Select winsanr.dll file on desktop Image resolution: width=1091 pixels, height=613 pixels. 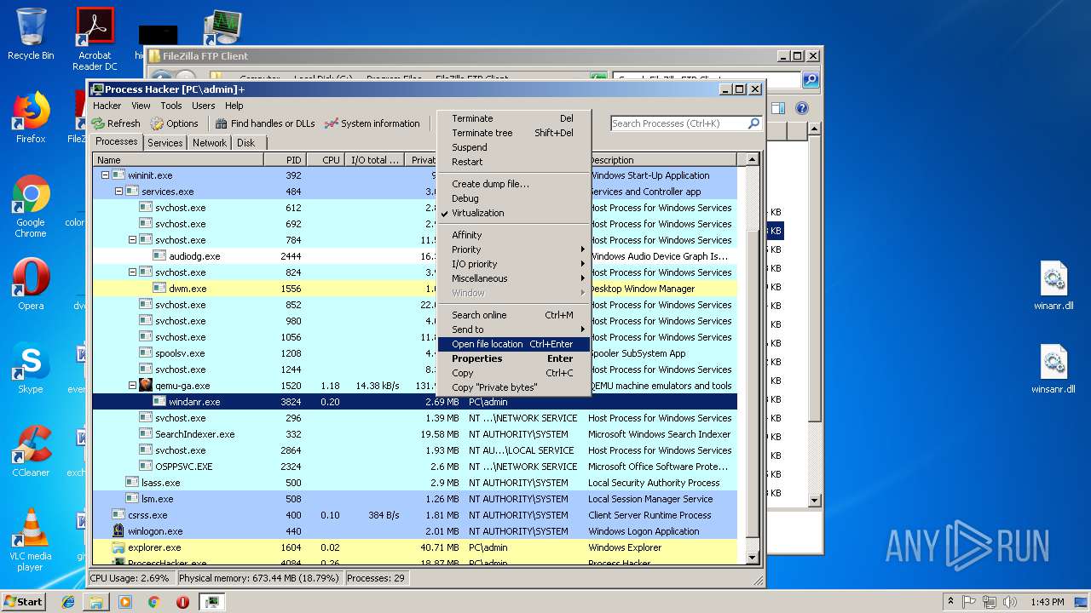point(1053,370)
